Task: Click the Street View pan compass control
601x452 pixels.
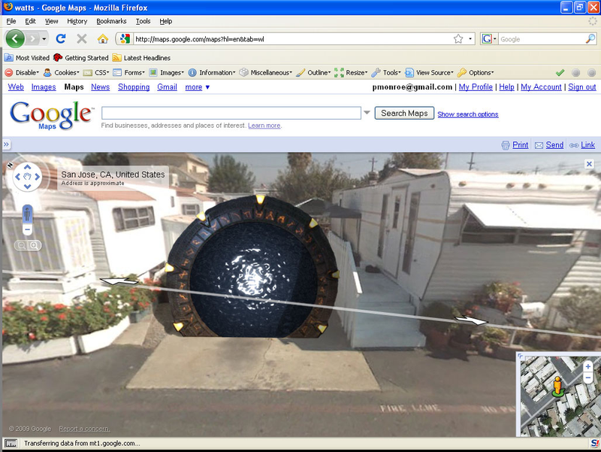Action: tap(27, 177)
